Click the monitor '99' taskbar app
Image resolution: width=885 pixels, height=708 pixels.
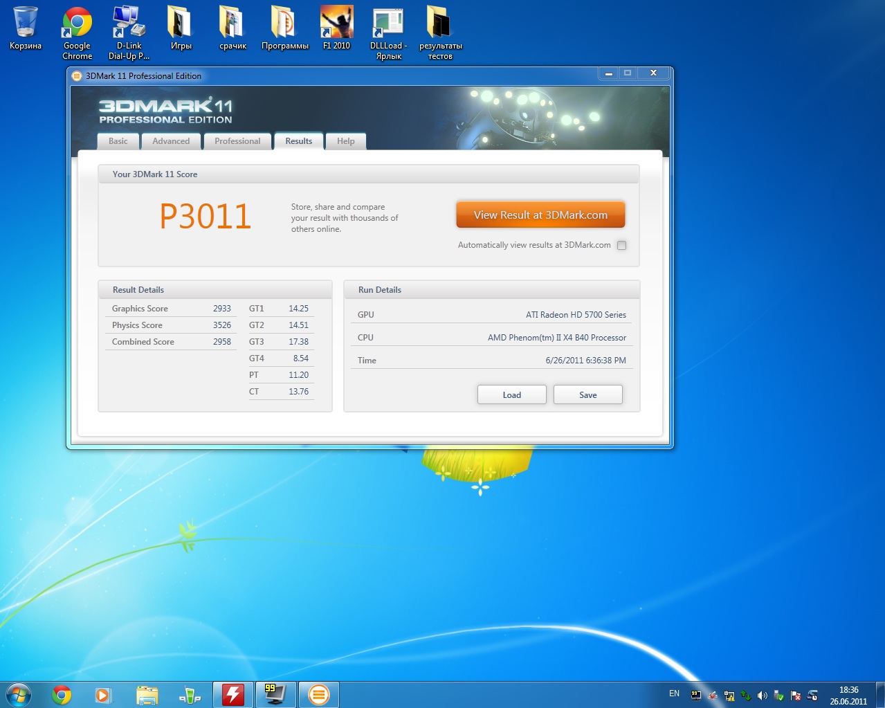coord(275,695)
